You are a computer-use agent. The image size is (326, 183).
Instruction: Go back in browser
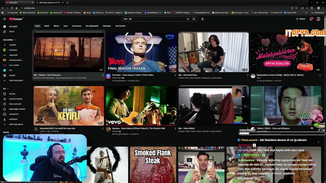(3, 8)
